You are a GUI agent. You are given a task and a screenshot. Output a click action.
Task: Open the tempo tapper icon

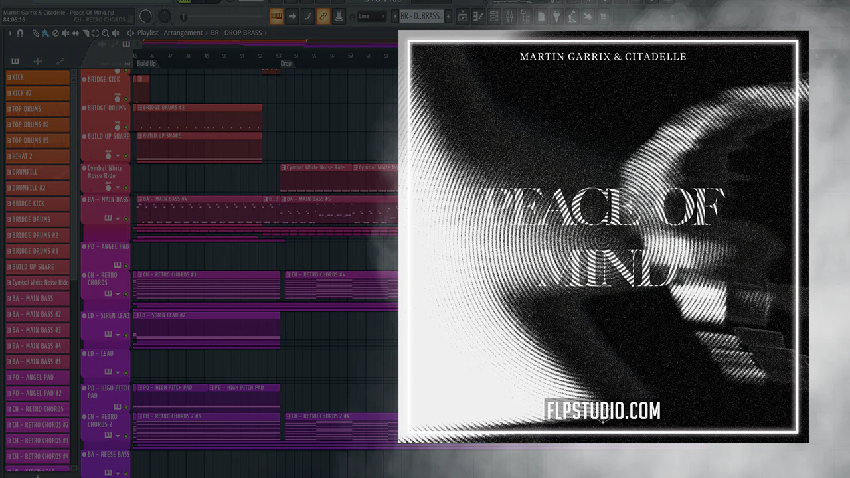(572, 16)
